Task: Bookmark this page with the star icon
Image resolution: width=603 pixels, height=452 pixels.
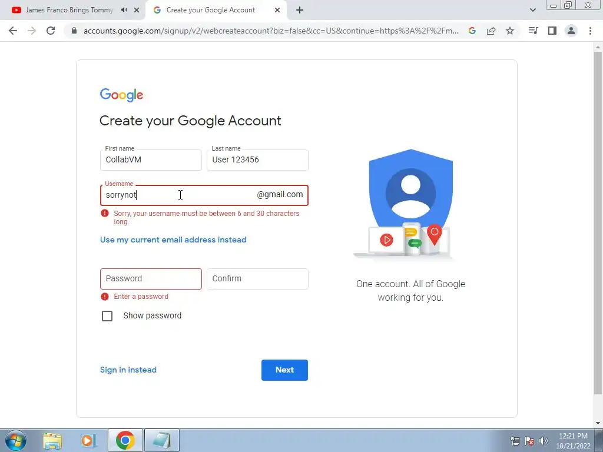Action: pyautogui.click(x=510, y=31)
